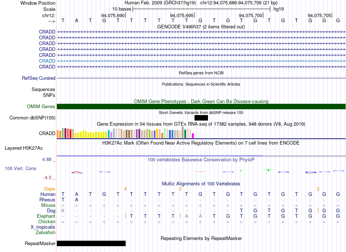This screenshot has width=346, height=252.
Task: Click the dark green OMIM gene bar
Action: pos(201,107)
